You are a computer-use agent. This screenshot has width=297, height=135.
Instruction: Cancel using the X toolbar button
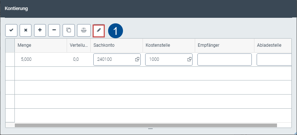click(x=26, y=30)
